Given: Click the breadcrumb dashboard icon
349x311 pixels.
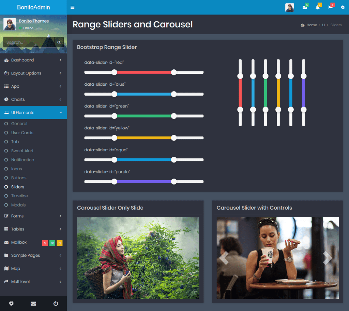Looking at the screenshot, I should 303,25.
